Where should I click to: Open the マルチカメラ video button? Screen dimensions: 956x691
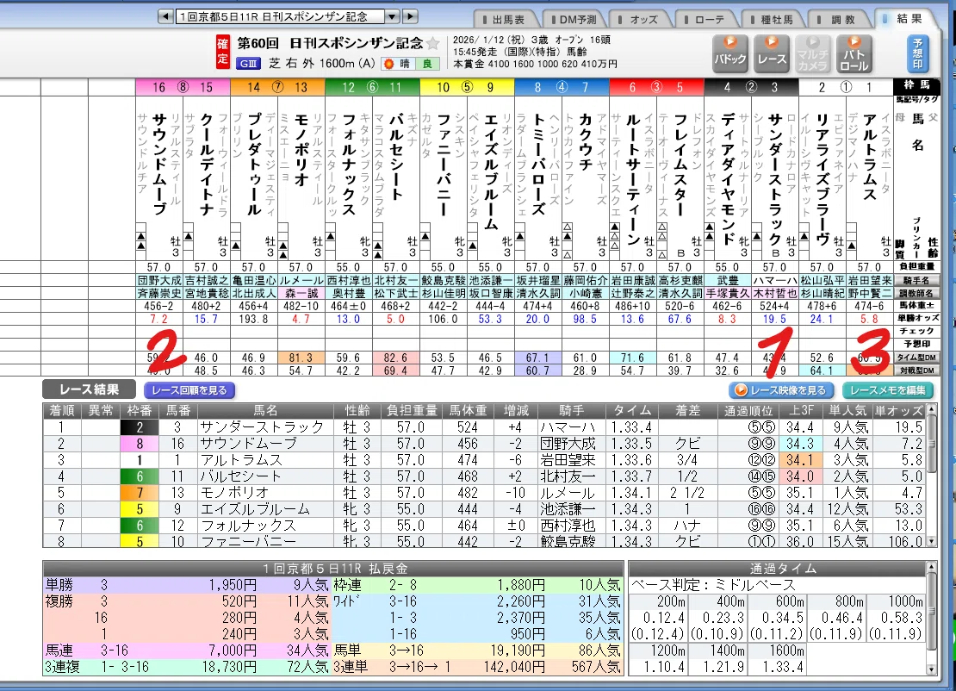[x=813, y=53]
